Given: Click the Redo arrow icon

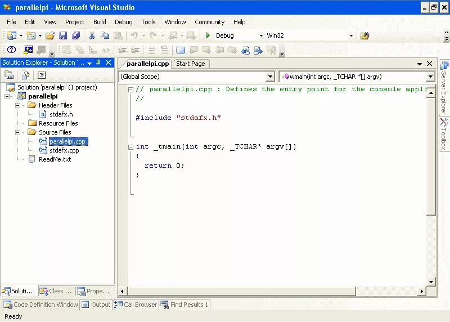Looking at the screenshot, I should tap(154, 35).
